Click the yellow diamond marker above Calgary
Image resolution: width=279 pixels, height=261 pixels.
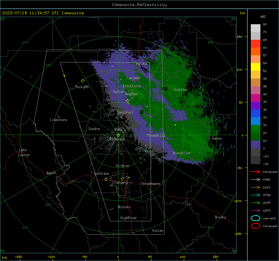[122, 179]
